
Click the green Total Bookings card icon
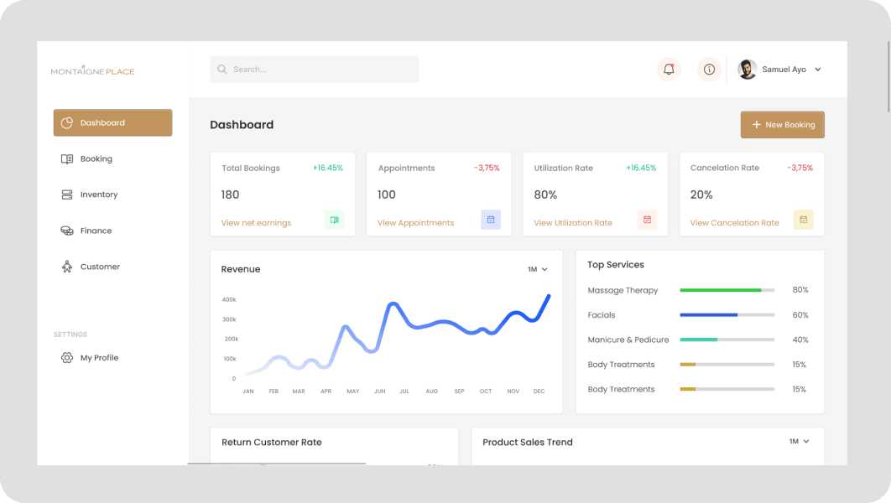[335, 220]
